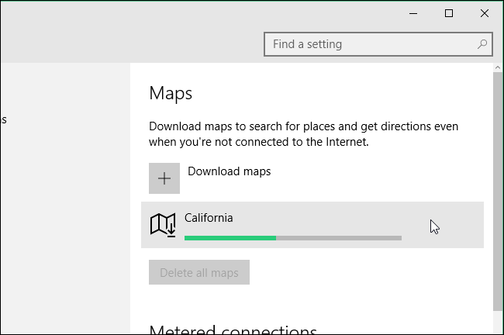Click the Delete all maps button
504x335 pixels.
199,272
